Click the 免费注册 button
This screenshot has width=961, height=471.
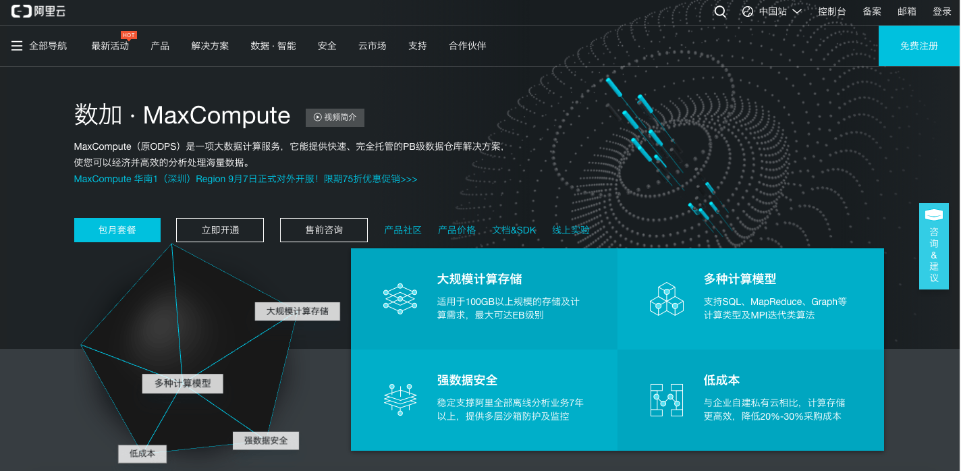coord(919,46)
